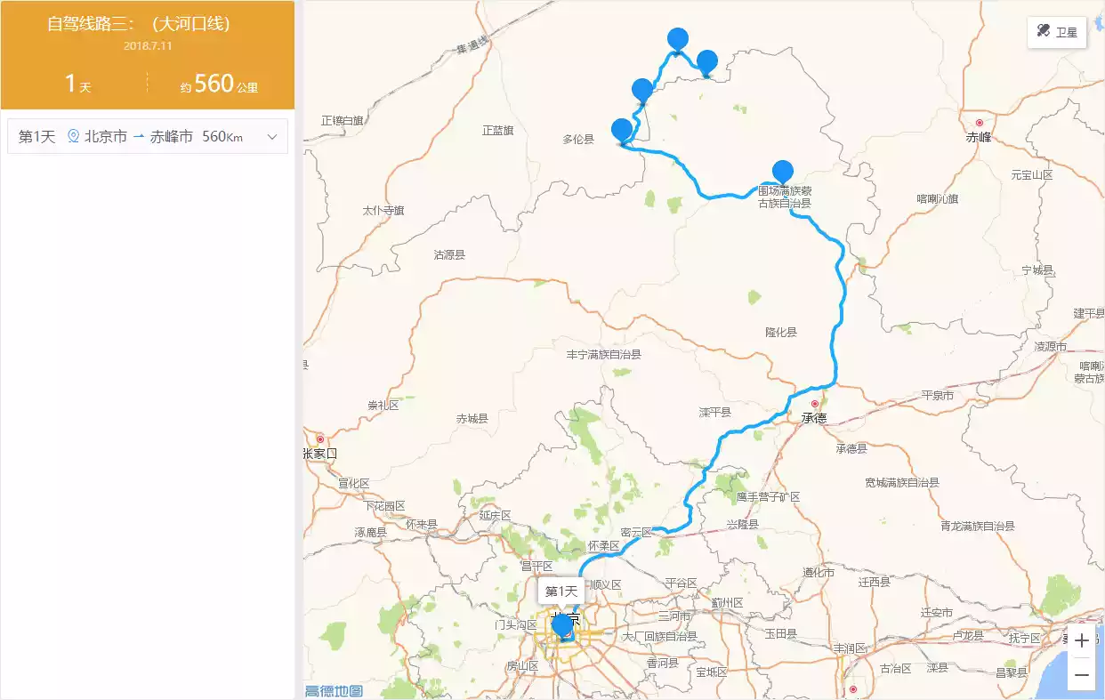Click the 张家口 city label on map
This screenshot has width=1105, height=700.
tap(320, 453)
